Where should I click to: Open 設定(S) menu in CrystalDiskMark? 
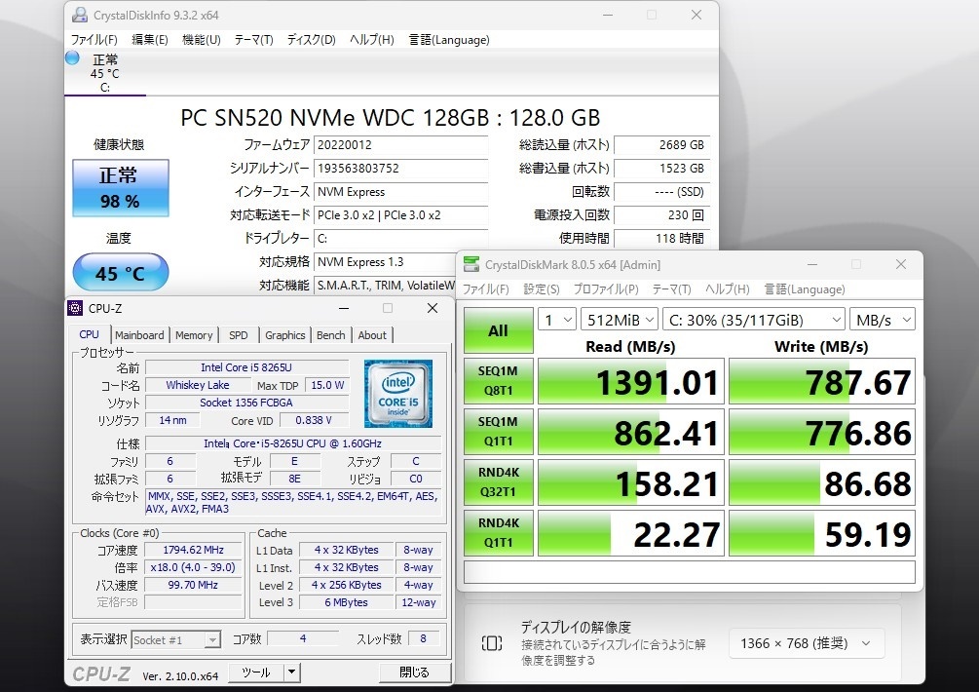point(542,289)
